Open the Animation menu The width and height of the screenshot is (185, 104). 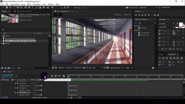(x=37, y=4)
